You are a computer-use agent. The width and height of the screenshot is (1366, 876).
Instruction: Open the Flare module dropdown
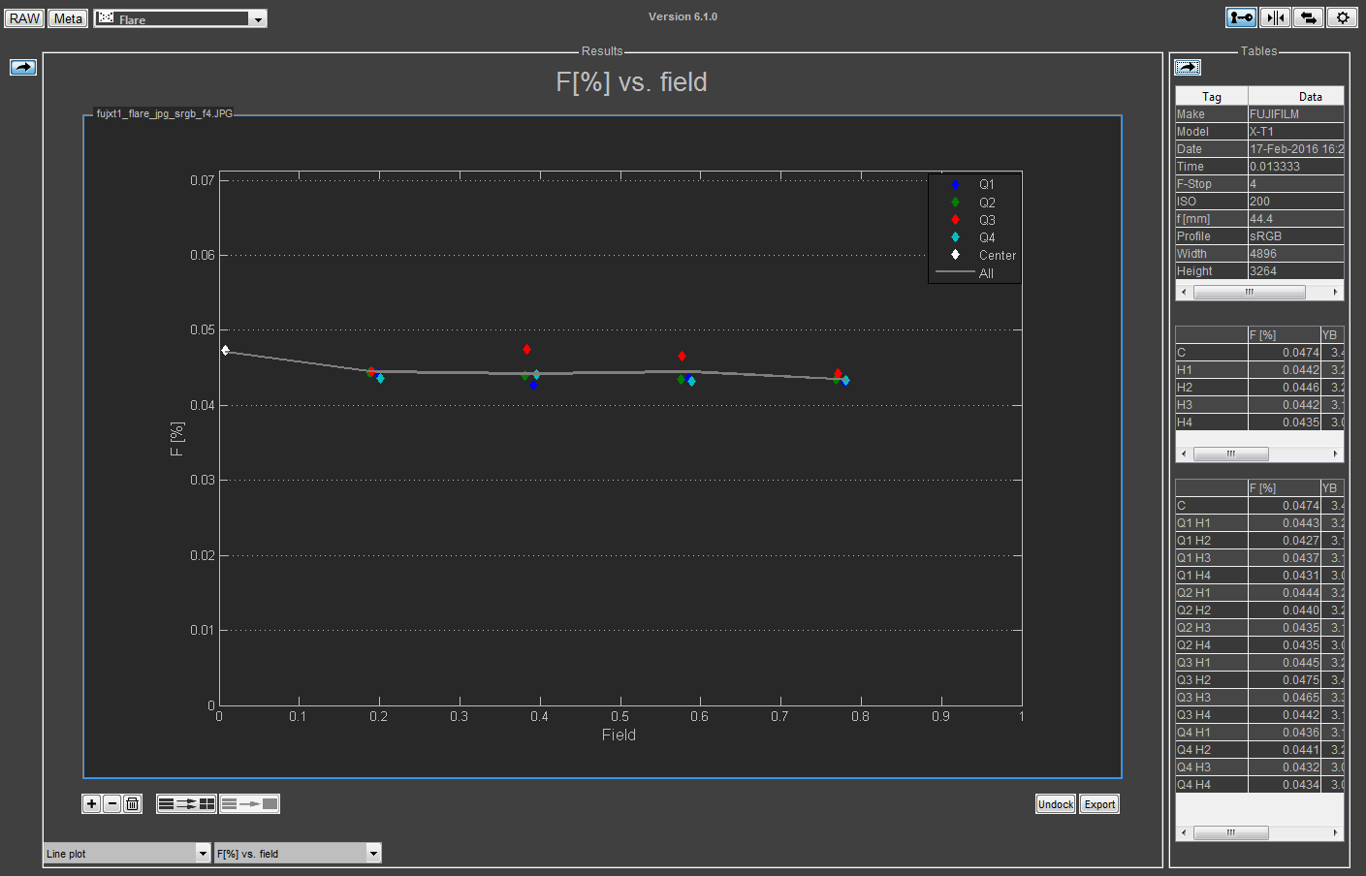coord(180,18)
